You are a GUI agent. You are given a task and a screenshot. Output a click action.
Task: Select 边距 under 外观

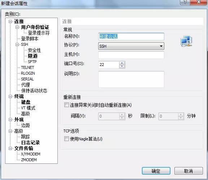[25, 125]
